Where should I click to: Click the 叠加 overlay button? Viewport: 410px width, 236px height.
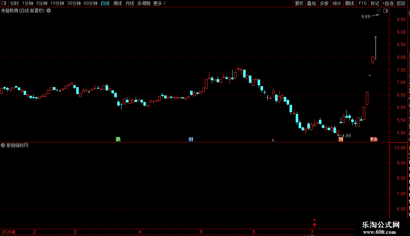point(311,3)
